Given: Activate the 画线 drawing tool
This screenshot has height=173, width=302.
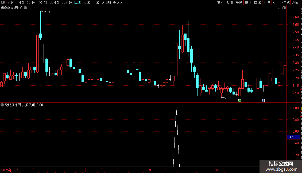Looking at the screenshot, I should (258, 2).
